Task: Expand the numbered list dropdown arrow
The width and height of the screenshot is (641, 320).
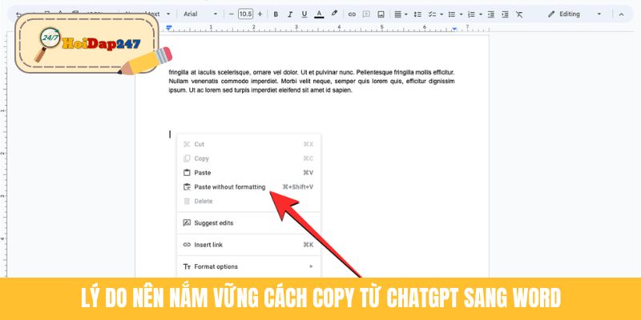Action: click(x=481, y=14)
